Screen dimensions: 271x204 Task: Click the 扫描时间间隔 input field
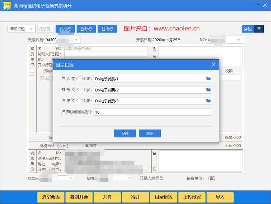(153, 112)
